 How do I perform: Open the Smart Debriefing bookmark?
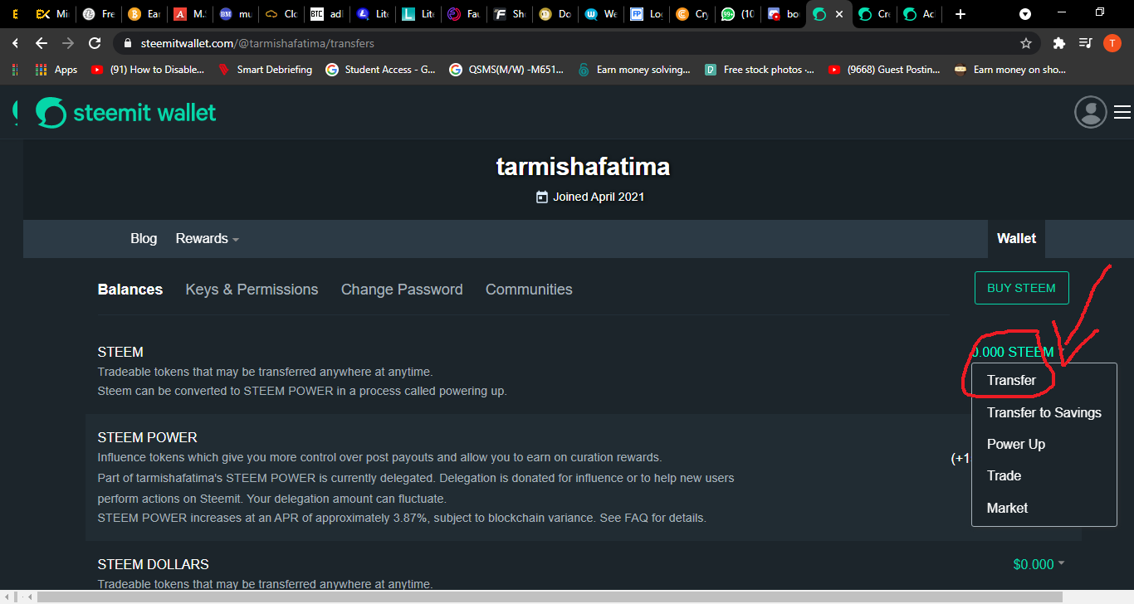(265, 70)
